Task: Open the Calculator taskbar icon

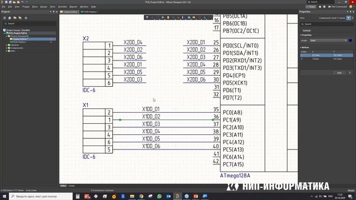Action: pyautogui.click(x=78, y=196)
